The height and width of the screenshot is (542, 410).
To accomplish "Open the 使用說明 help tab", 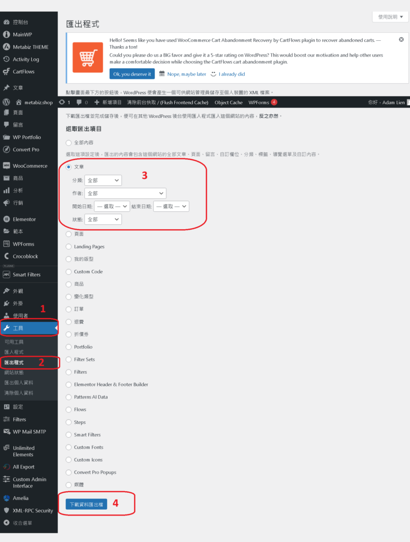I will pos(390,17).
